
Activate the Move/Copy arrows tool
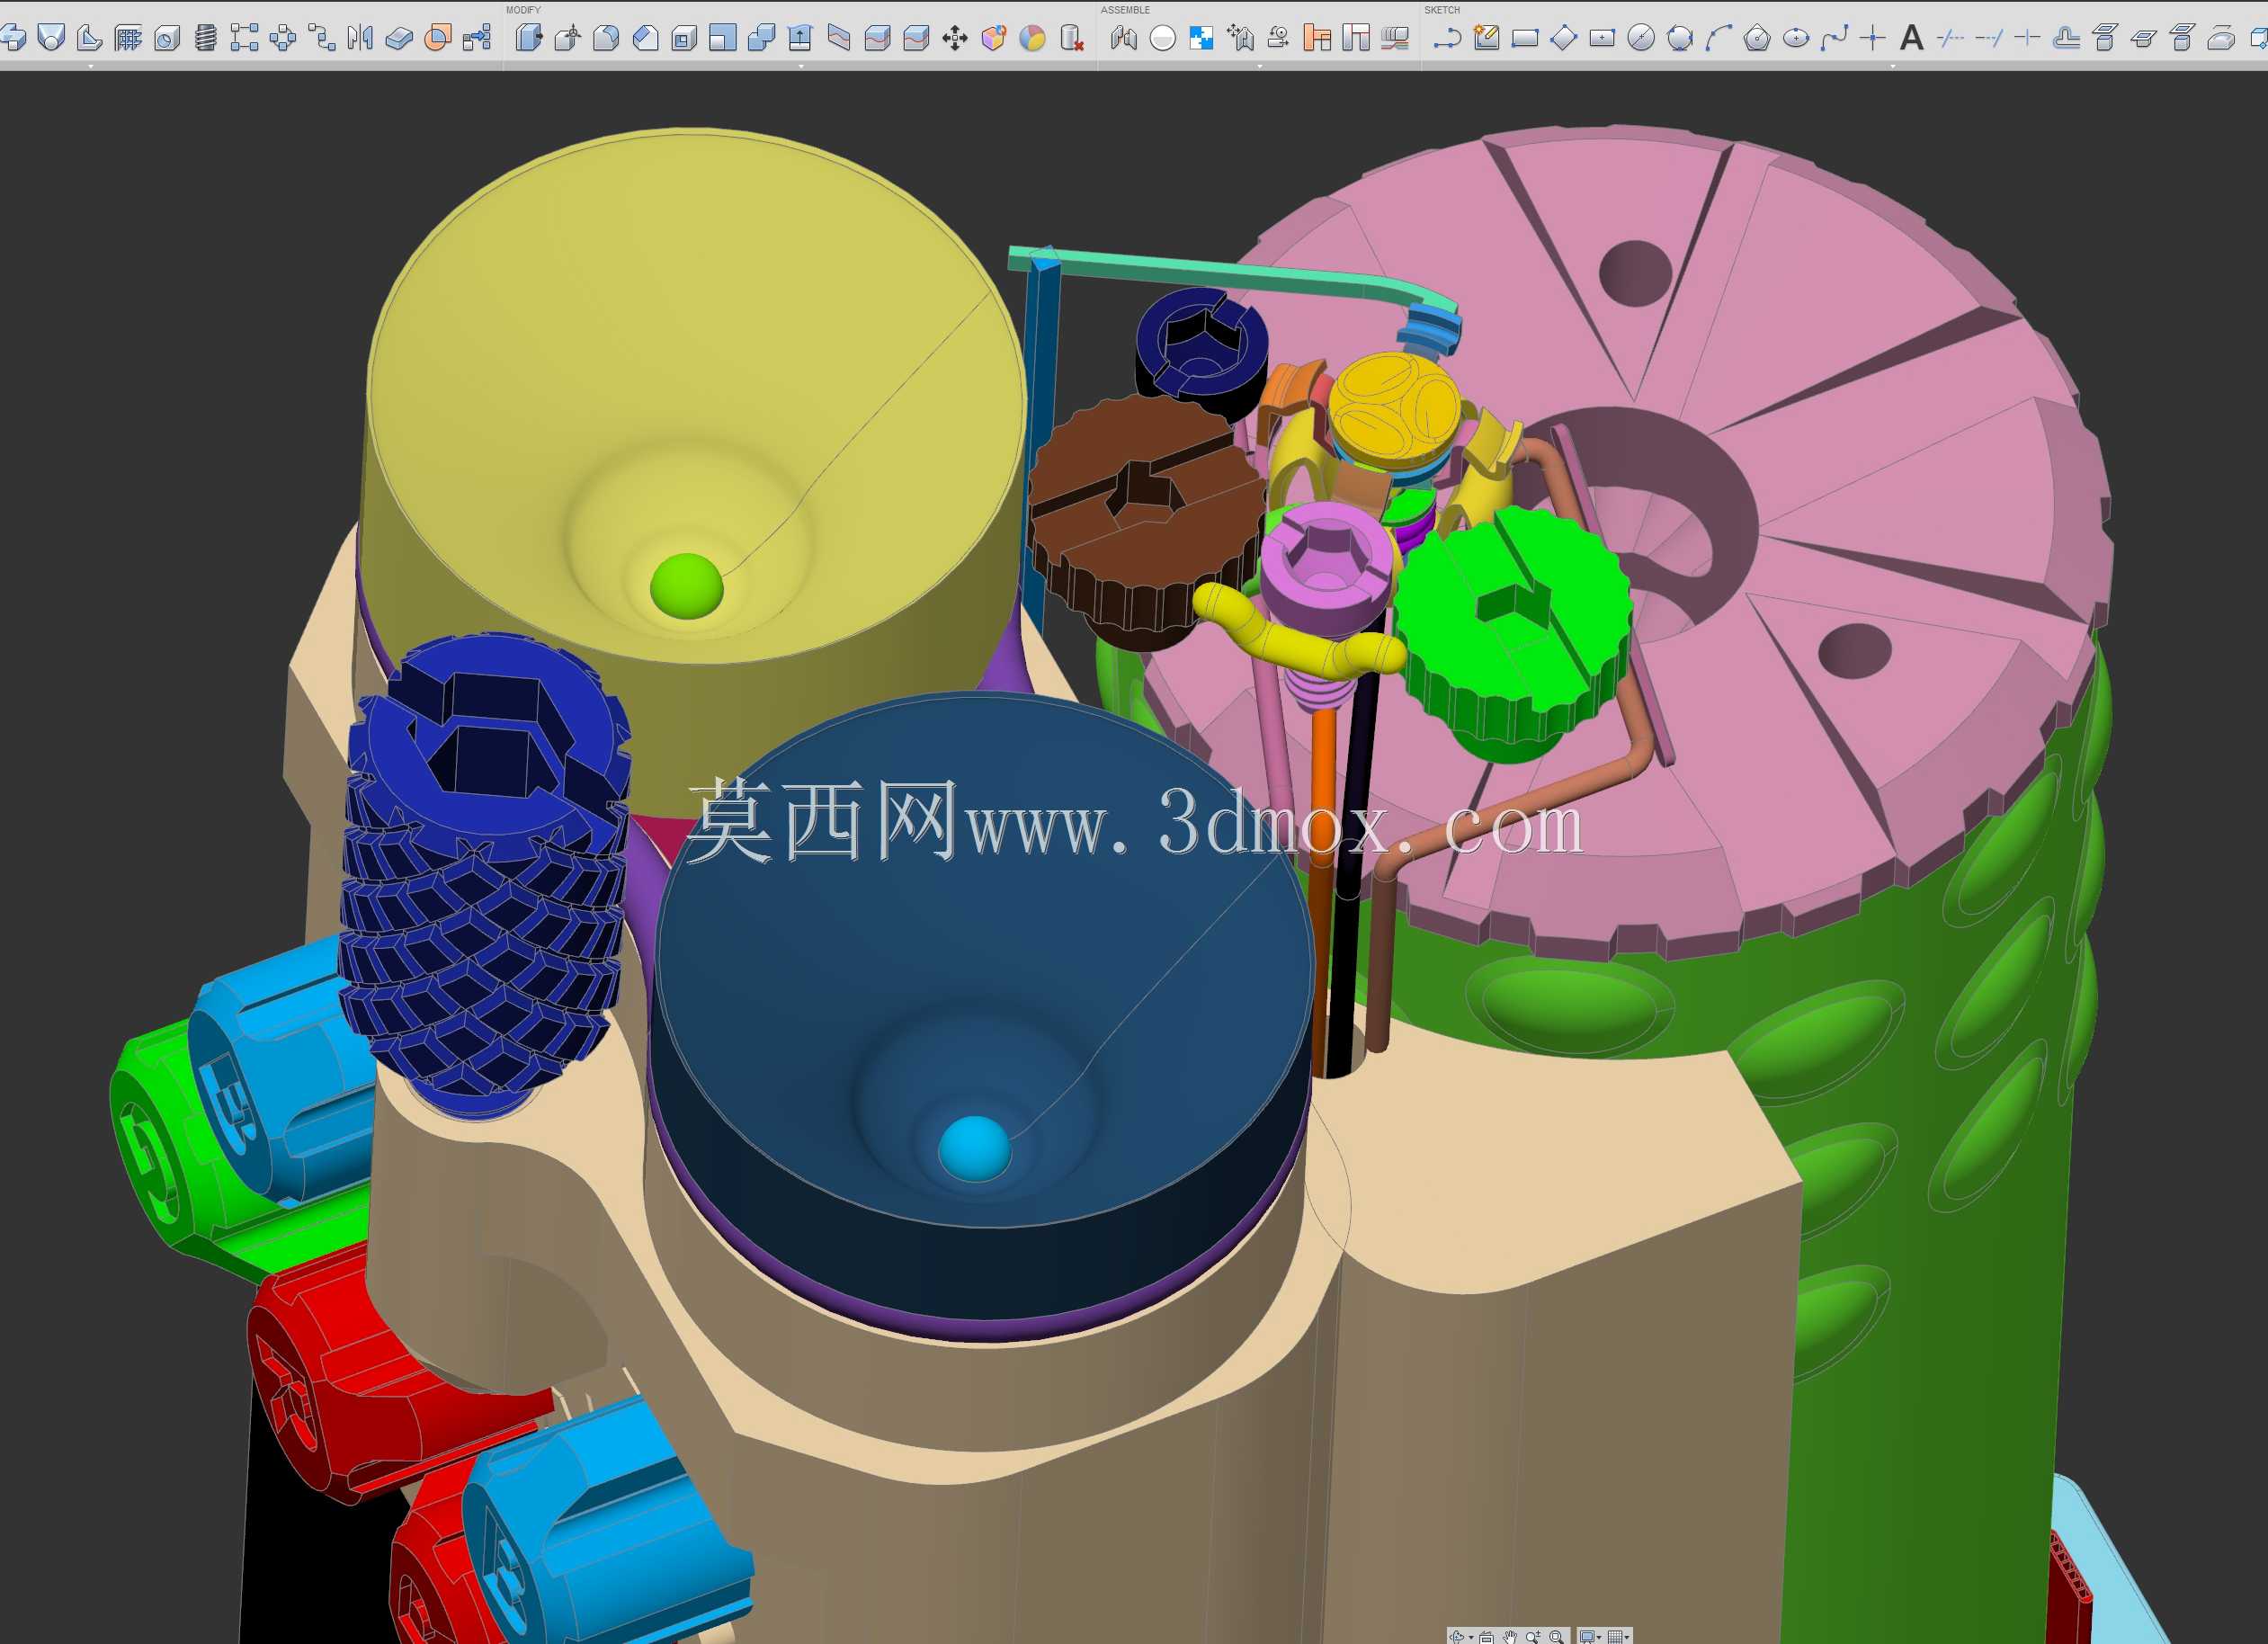pos(955,38)
